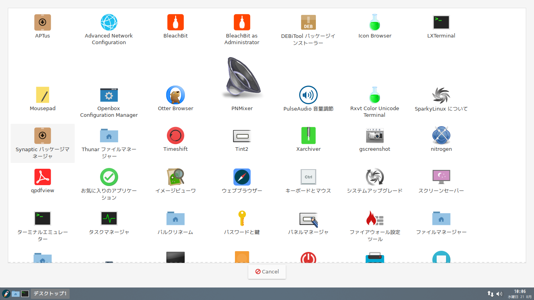The image size is (534, 300).
Task: Launch the taskbar terminal shortcut
Action: [25, 294]
